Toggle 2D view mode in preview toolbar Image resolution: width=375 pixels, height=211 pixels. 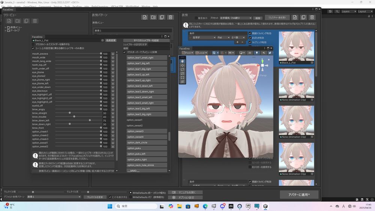[x=250, y=53]
